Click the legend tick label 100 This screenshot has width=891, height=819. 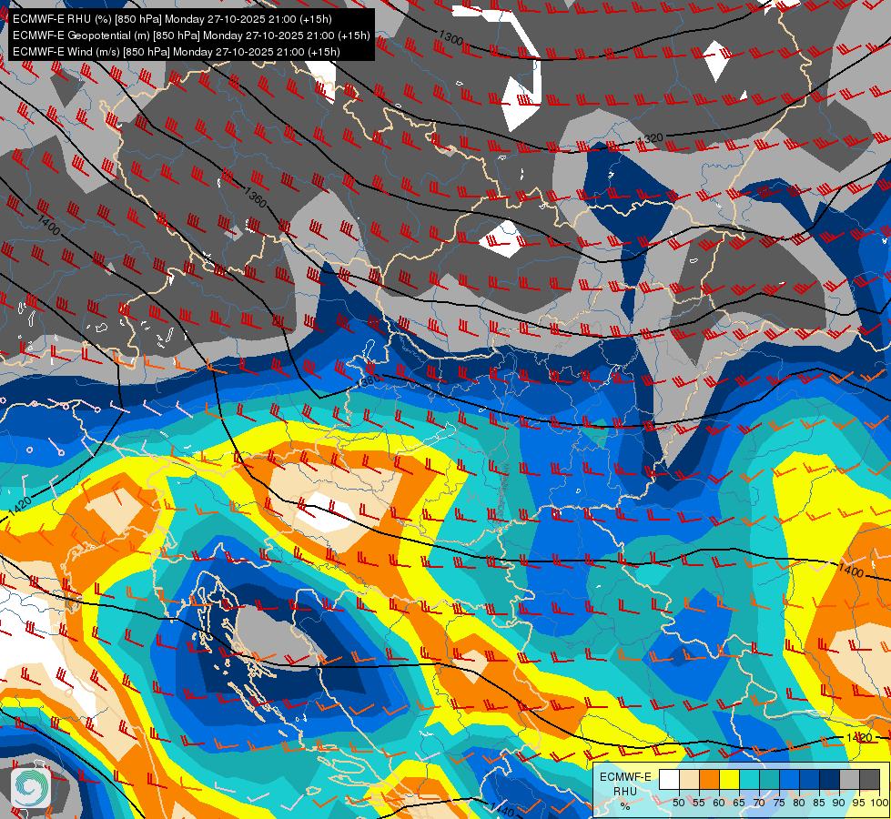click(x=879, y=803)
